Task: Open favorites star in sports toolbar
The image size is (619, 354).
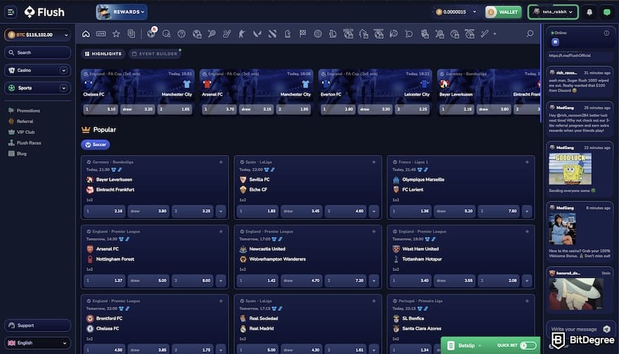Action: [x=116, y=34]
